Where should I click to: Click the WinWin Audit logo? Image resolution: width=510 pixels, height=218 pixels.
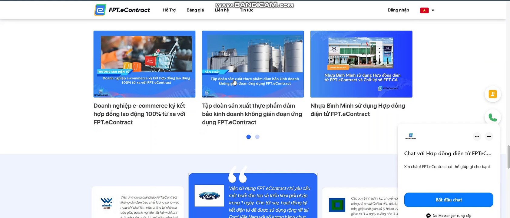point(107,203)
